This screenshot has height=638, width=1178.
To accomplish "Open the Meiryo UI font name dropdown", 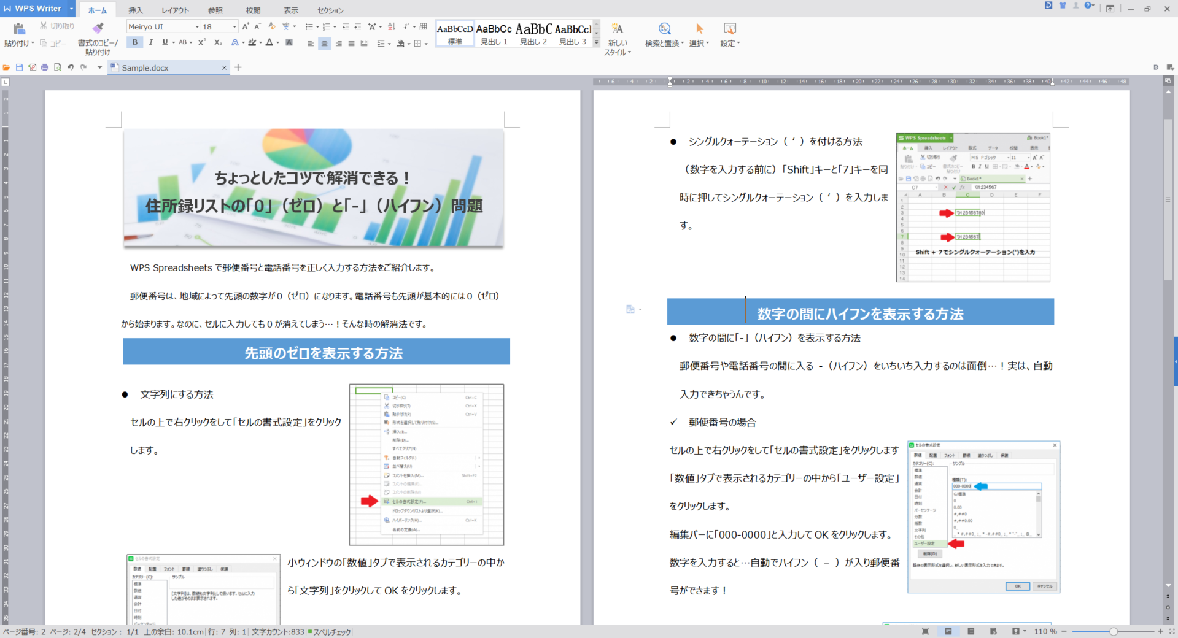I will (x=197, y=27).
